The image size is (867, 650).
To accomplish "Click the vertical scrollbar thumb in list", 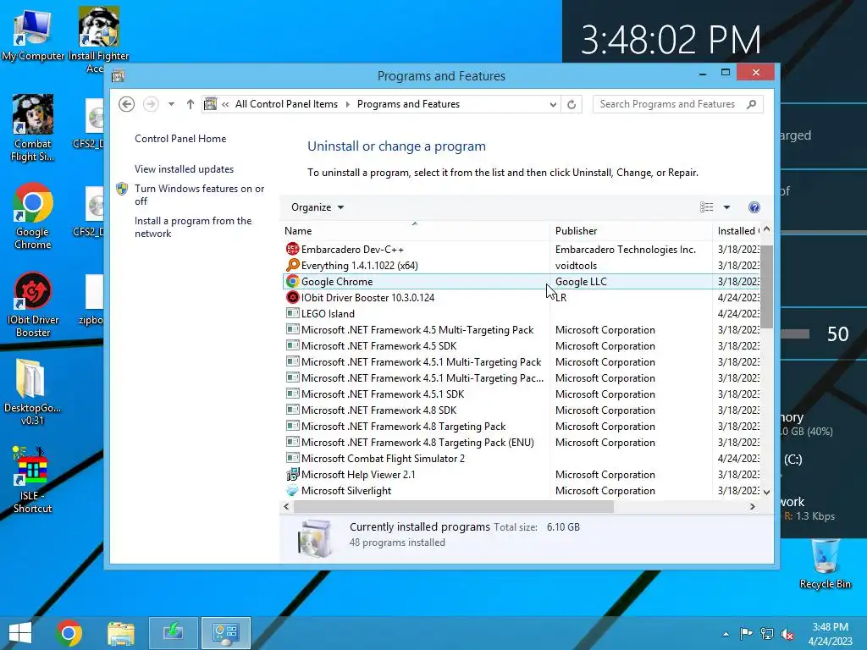I will tap(766, 286).
